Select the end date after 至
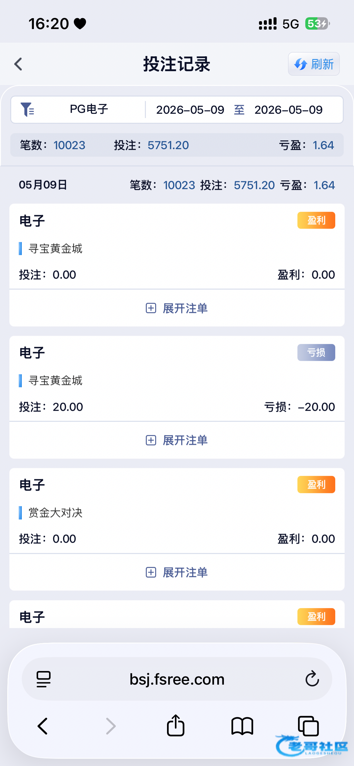The height and width of the screenshot is (766, 354). pos(288,110)
